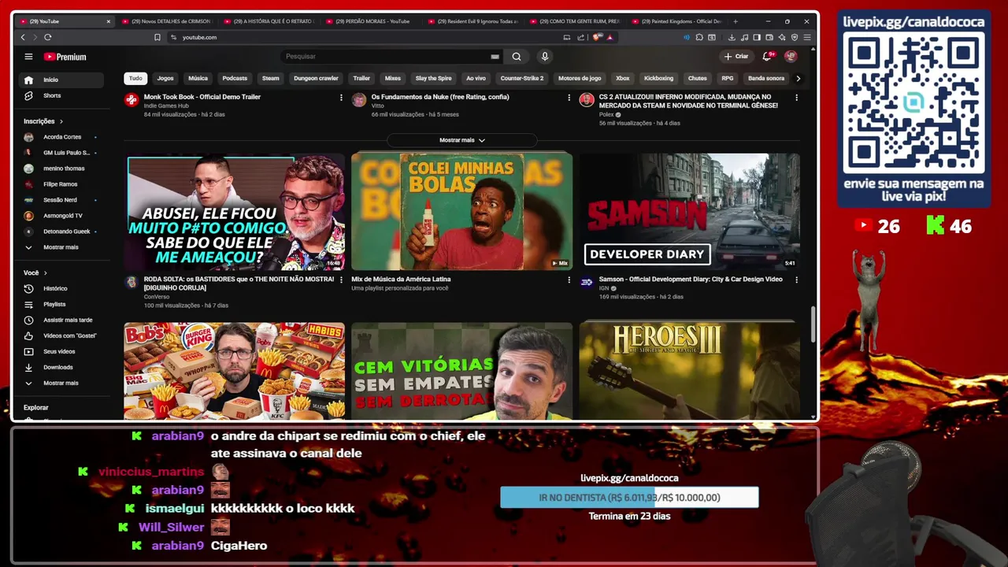Open the on-screen keyboard icon in search
The width and height of the screenshot is (1008, 567).
click(x=495, y=57)
